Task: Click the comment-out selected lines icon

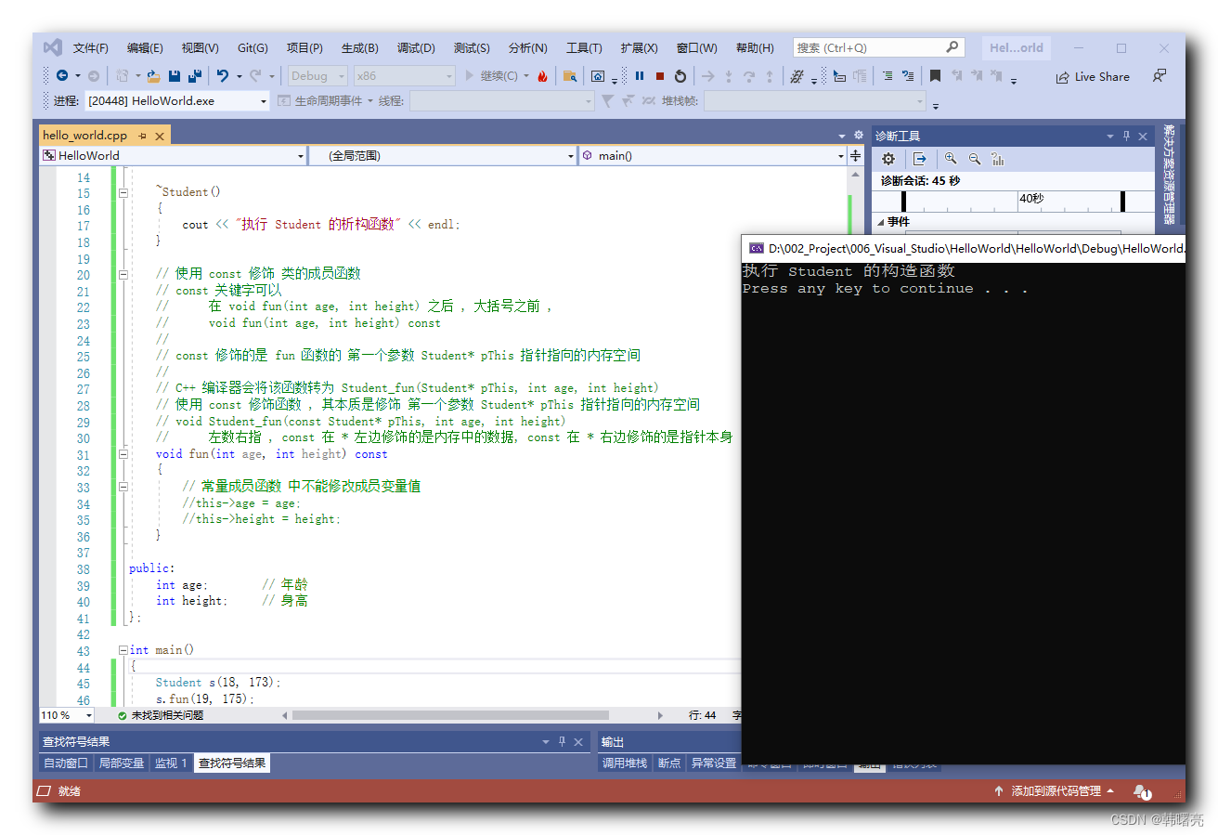Action: point(888,76)
